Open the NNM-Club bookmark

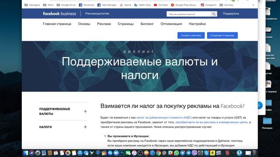coord(143,5)
